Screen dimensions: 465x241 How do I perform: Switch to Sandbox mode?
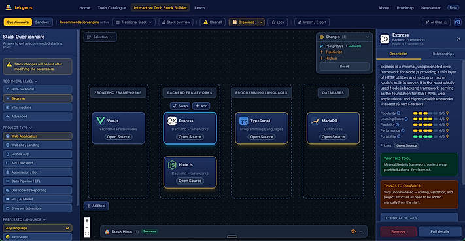42,22
